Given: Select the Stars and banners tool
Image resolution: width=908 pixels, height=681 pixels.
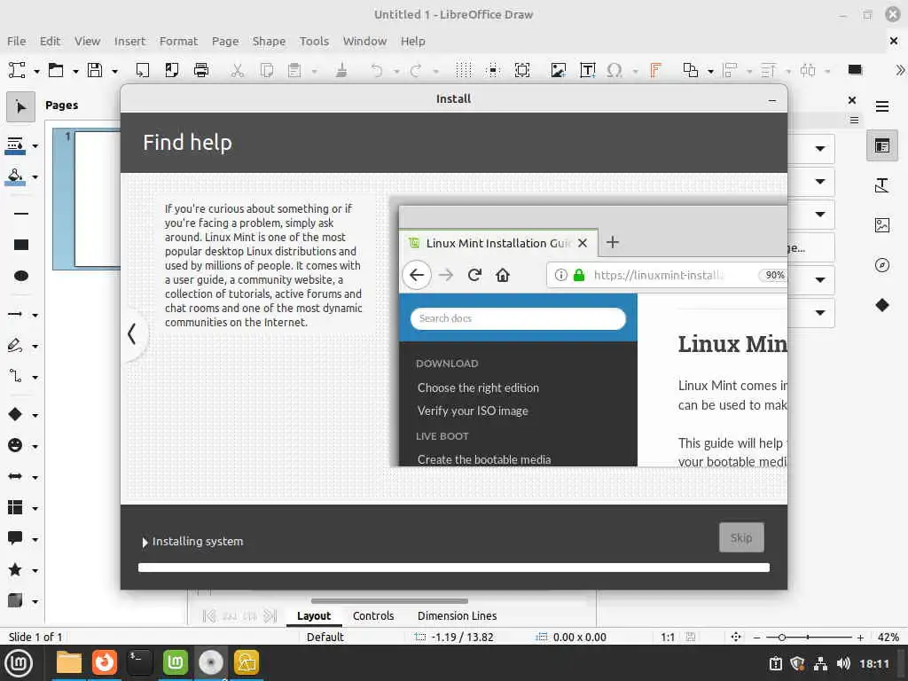Looking at the screenshot, I should (x=15, y=570).
